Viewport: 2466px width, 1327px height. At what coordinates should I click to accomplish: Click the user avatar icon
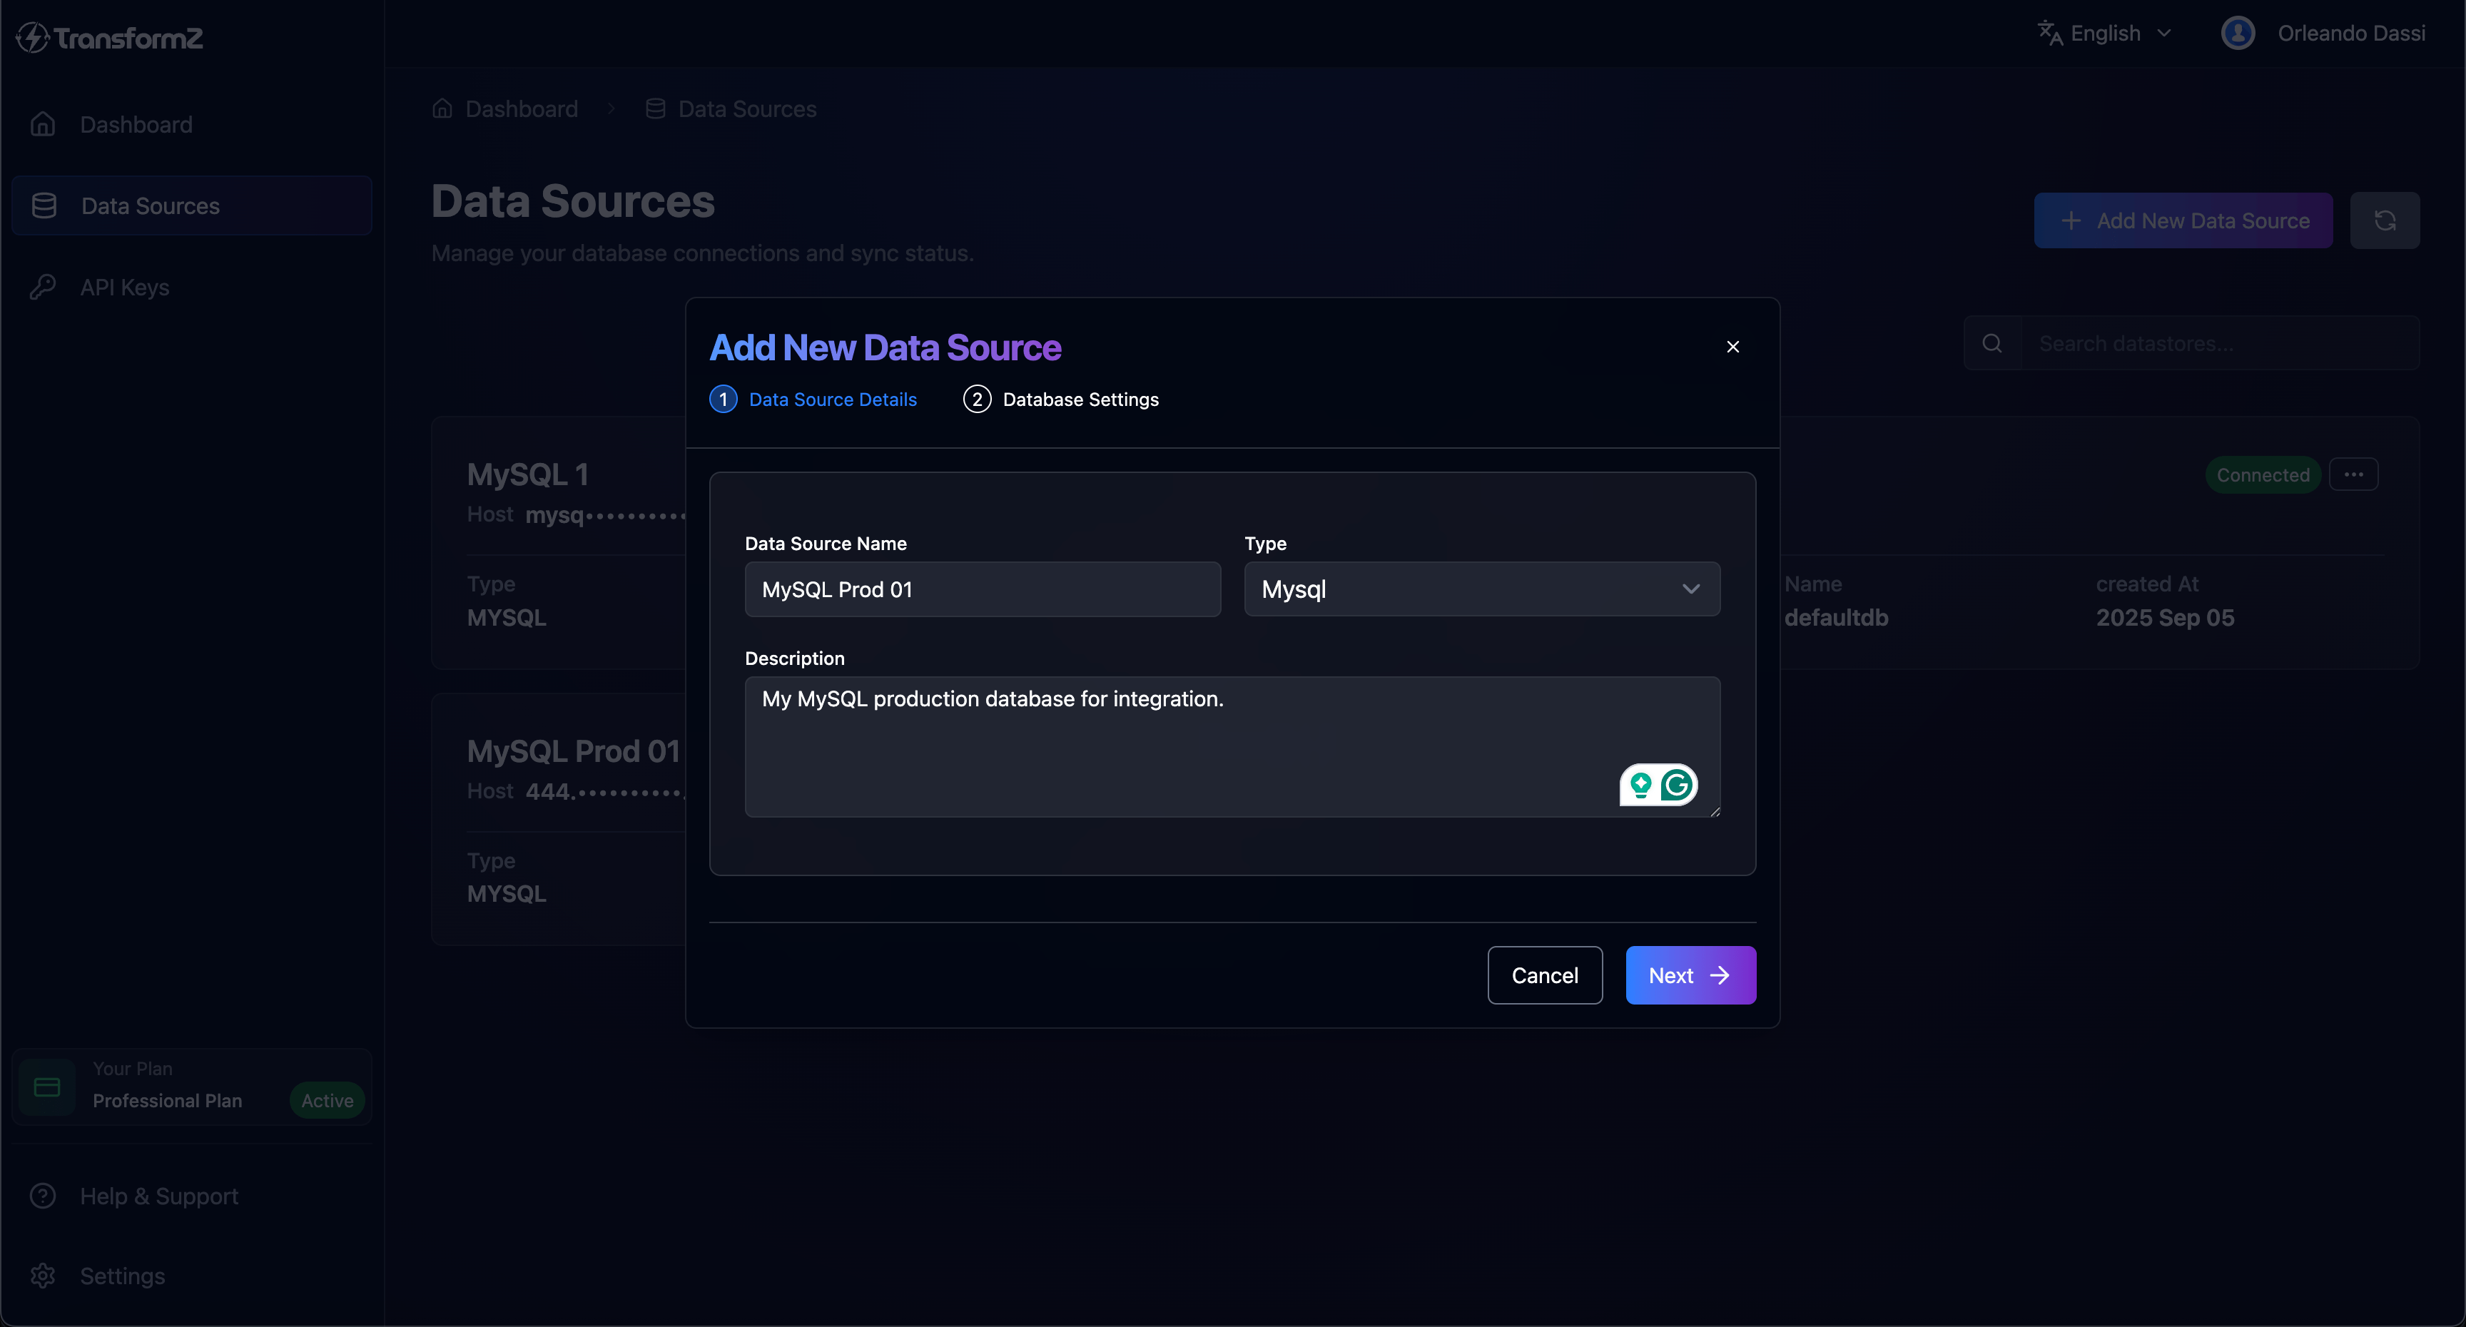(x=2237, y=34)
